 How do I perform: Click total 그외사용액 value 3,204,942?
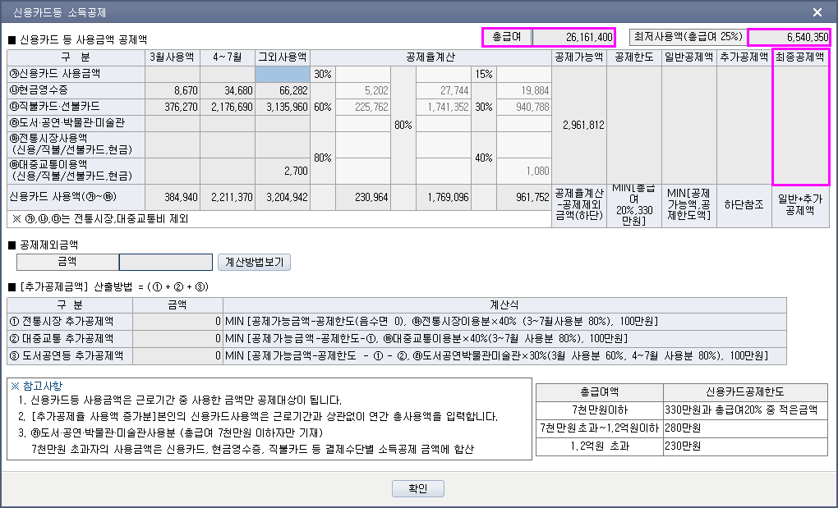pyautogui.click(x=282, y=198)
